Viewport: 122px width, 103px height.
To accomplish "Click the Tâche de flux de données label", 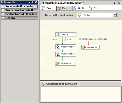I will pyautogui.click(x=59, y=15).
